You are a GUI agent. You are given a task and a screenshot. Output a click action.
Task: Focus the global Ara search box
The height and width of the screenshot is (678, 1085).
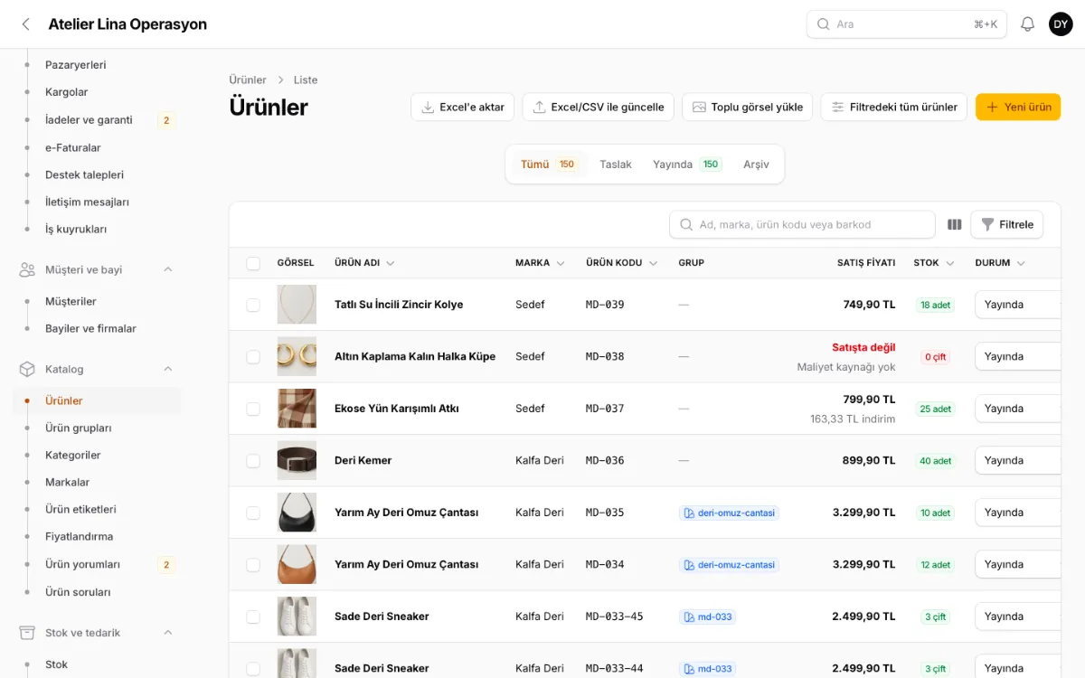pos(907,24)
